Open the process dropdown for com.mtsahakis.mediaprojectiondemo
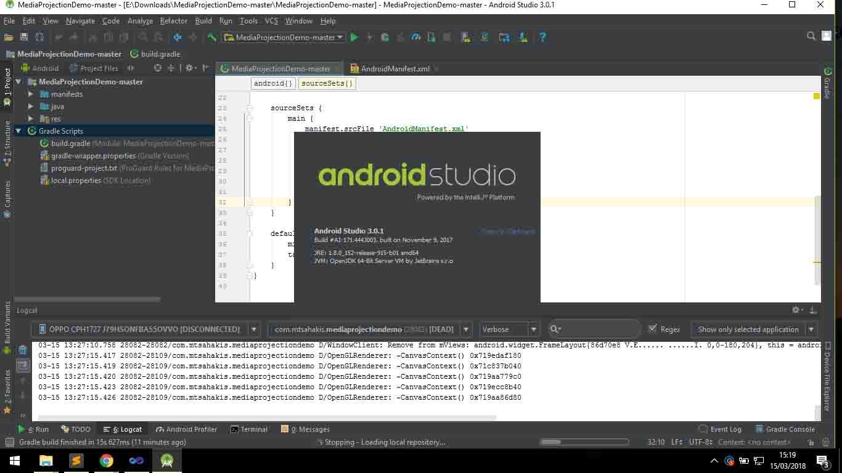Viewport: 842px width, 473px height. pos(370,329)
